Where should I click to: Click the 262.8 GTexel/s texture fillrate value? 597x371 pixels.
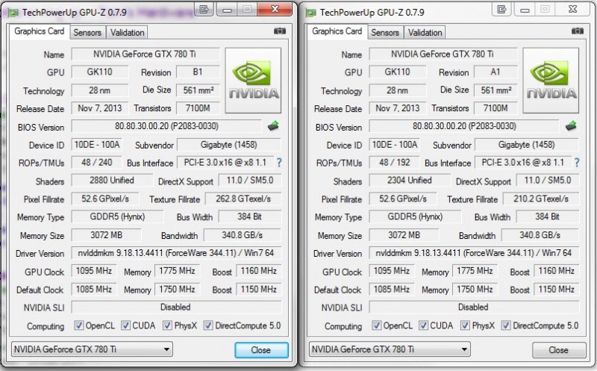coord(243,199)
